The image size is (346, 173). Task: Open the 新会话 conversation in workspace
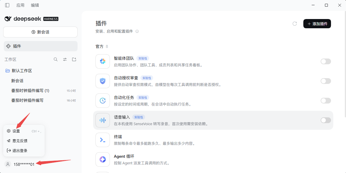[x=41, y=81]
